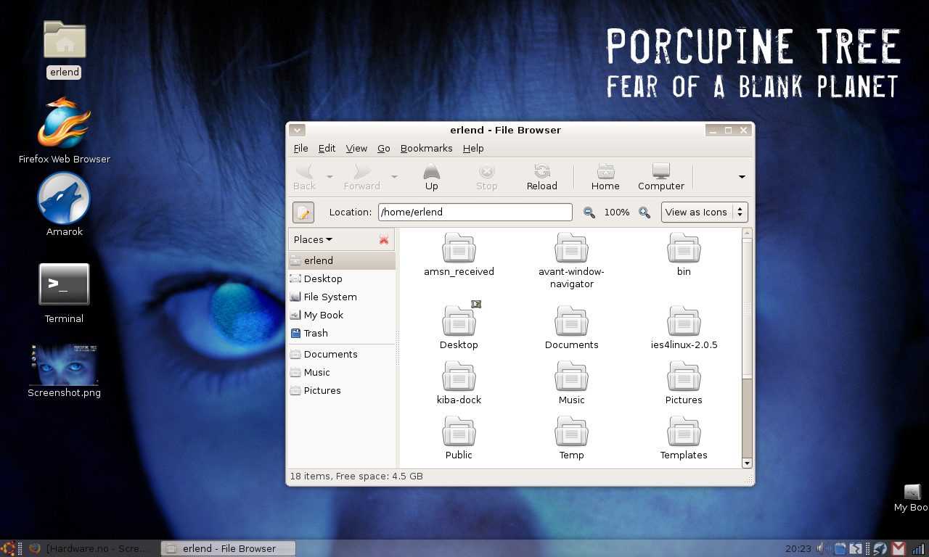Open the File menu

(300, 149)
